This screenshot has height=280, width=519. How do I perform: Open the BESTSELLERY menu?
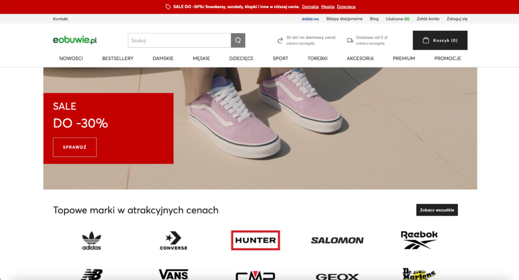click(x=118, y=58)
